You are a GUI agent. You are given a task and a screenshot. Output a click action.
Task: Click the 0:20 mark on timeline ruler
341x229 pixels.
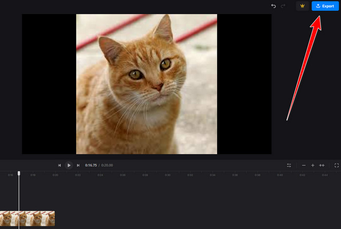(x=55, y=175)
